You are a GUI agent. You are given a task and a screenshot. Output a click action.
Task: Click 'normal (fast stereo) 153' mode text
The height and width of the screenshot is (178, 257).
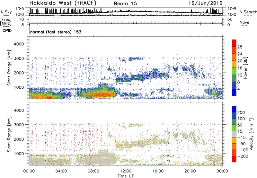click(56, 32)
